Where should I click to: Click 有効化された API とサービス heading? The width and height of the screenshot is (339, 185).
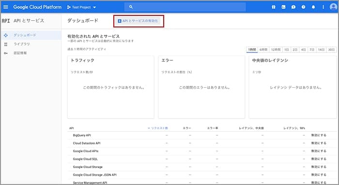pos(93,36)
